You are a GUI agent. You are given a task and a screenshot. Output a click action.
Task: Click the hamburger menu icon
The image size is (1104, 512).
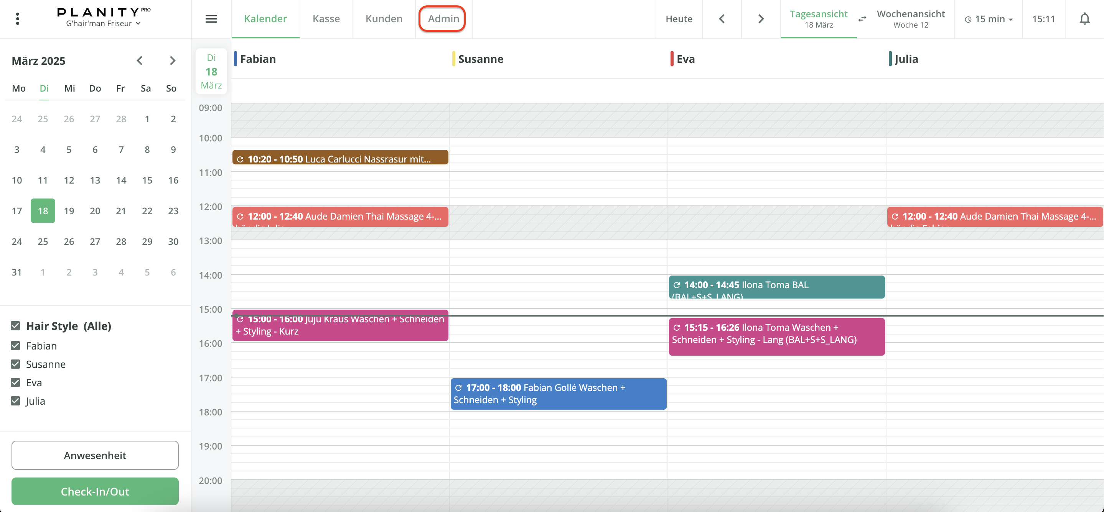click(211, 19)
